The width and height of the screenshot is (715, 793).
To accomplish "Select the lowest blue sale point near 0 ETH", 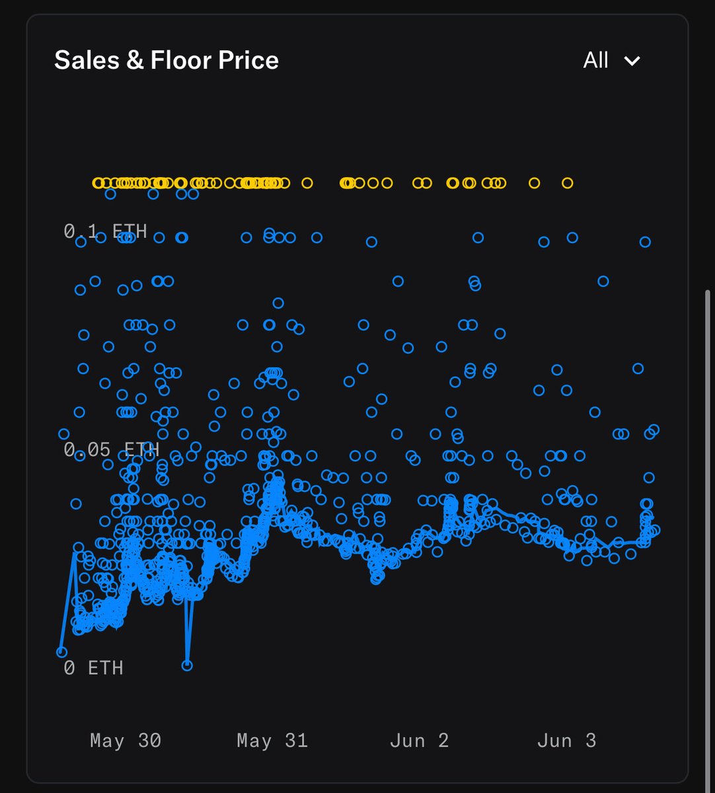I will click(x=187, y=665).
